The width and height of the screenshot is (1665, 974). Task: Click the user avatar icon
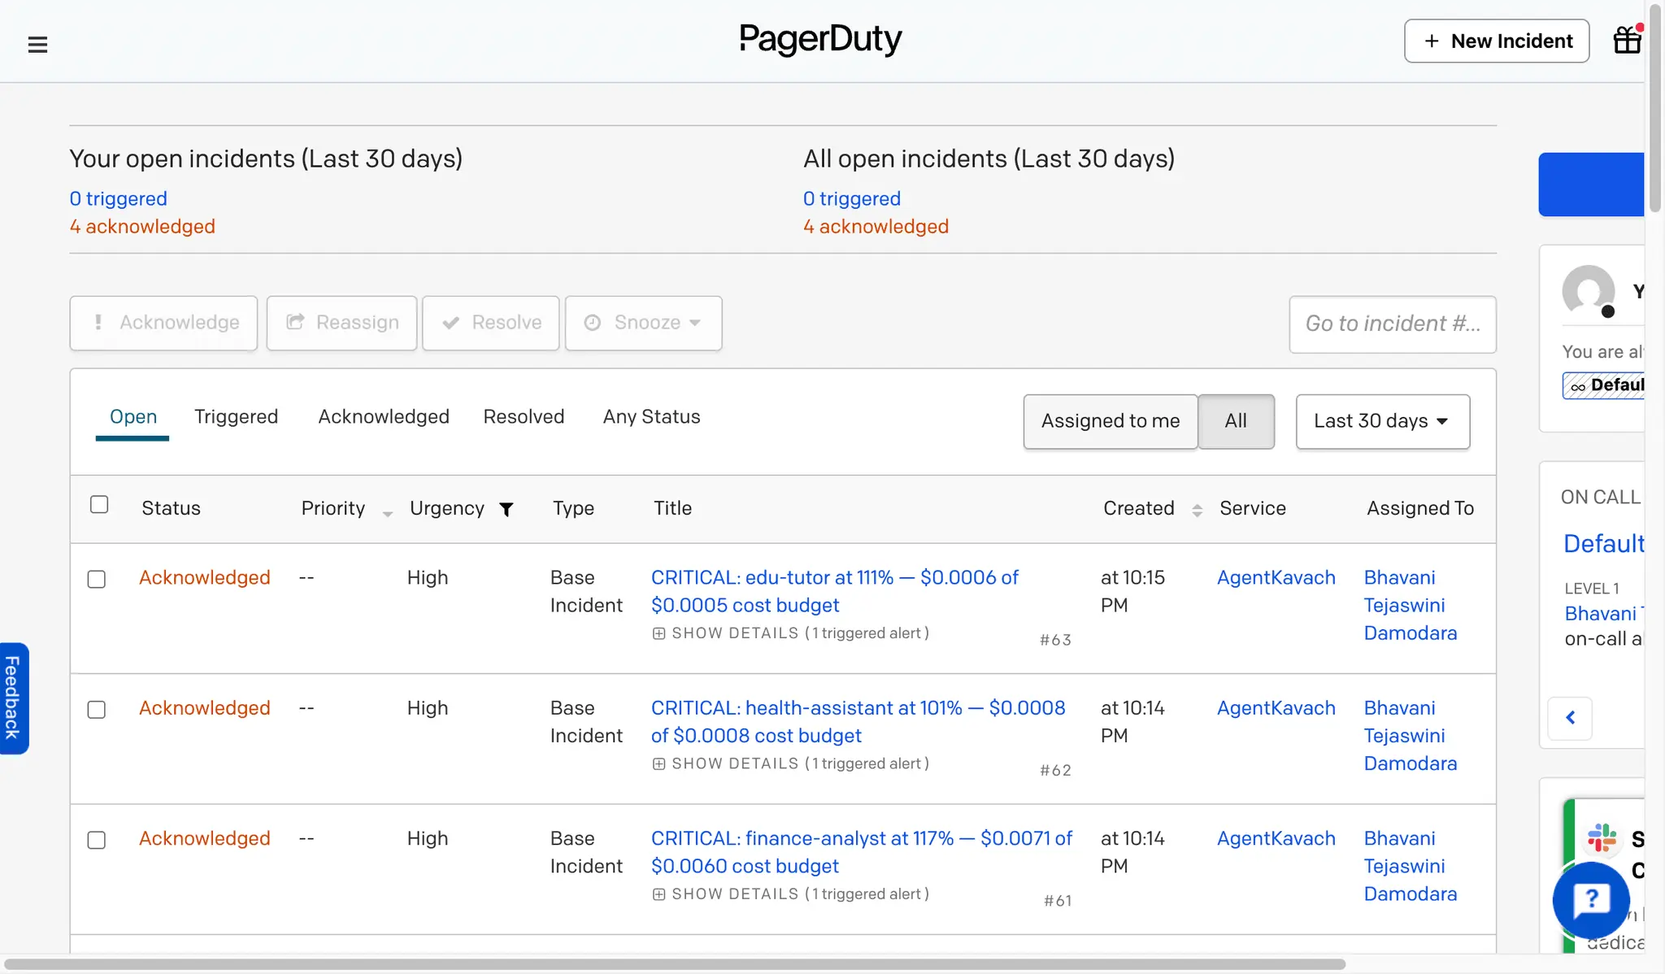click(1589, 291)
